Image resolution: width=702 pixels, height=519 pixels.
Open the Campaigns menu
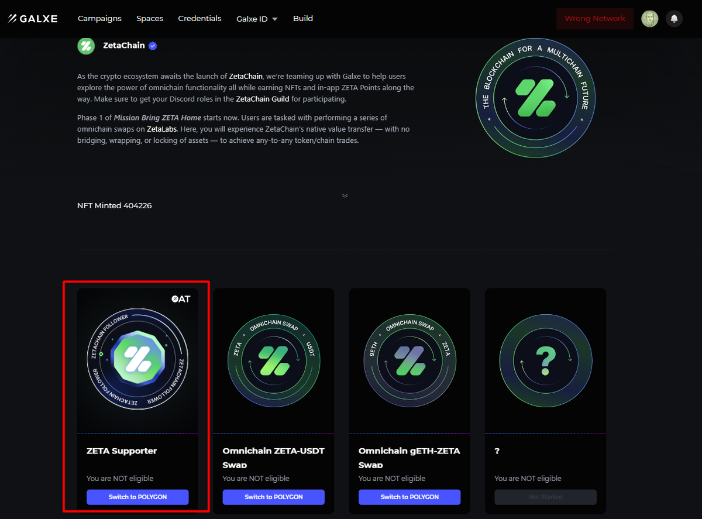coord(99,19)
